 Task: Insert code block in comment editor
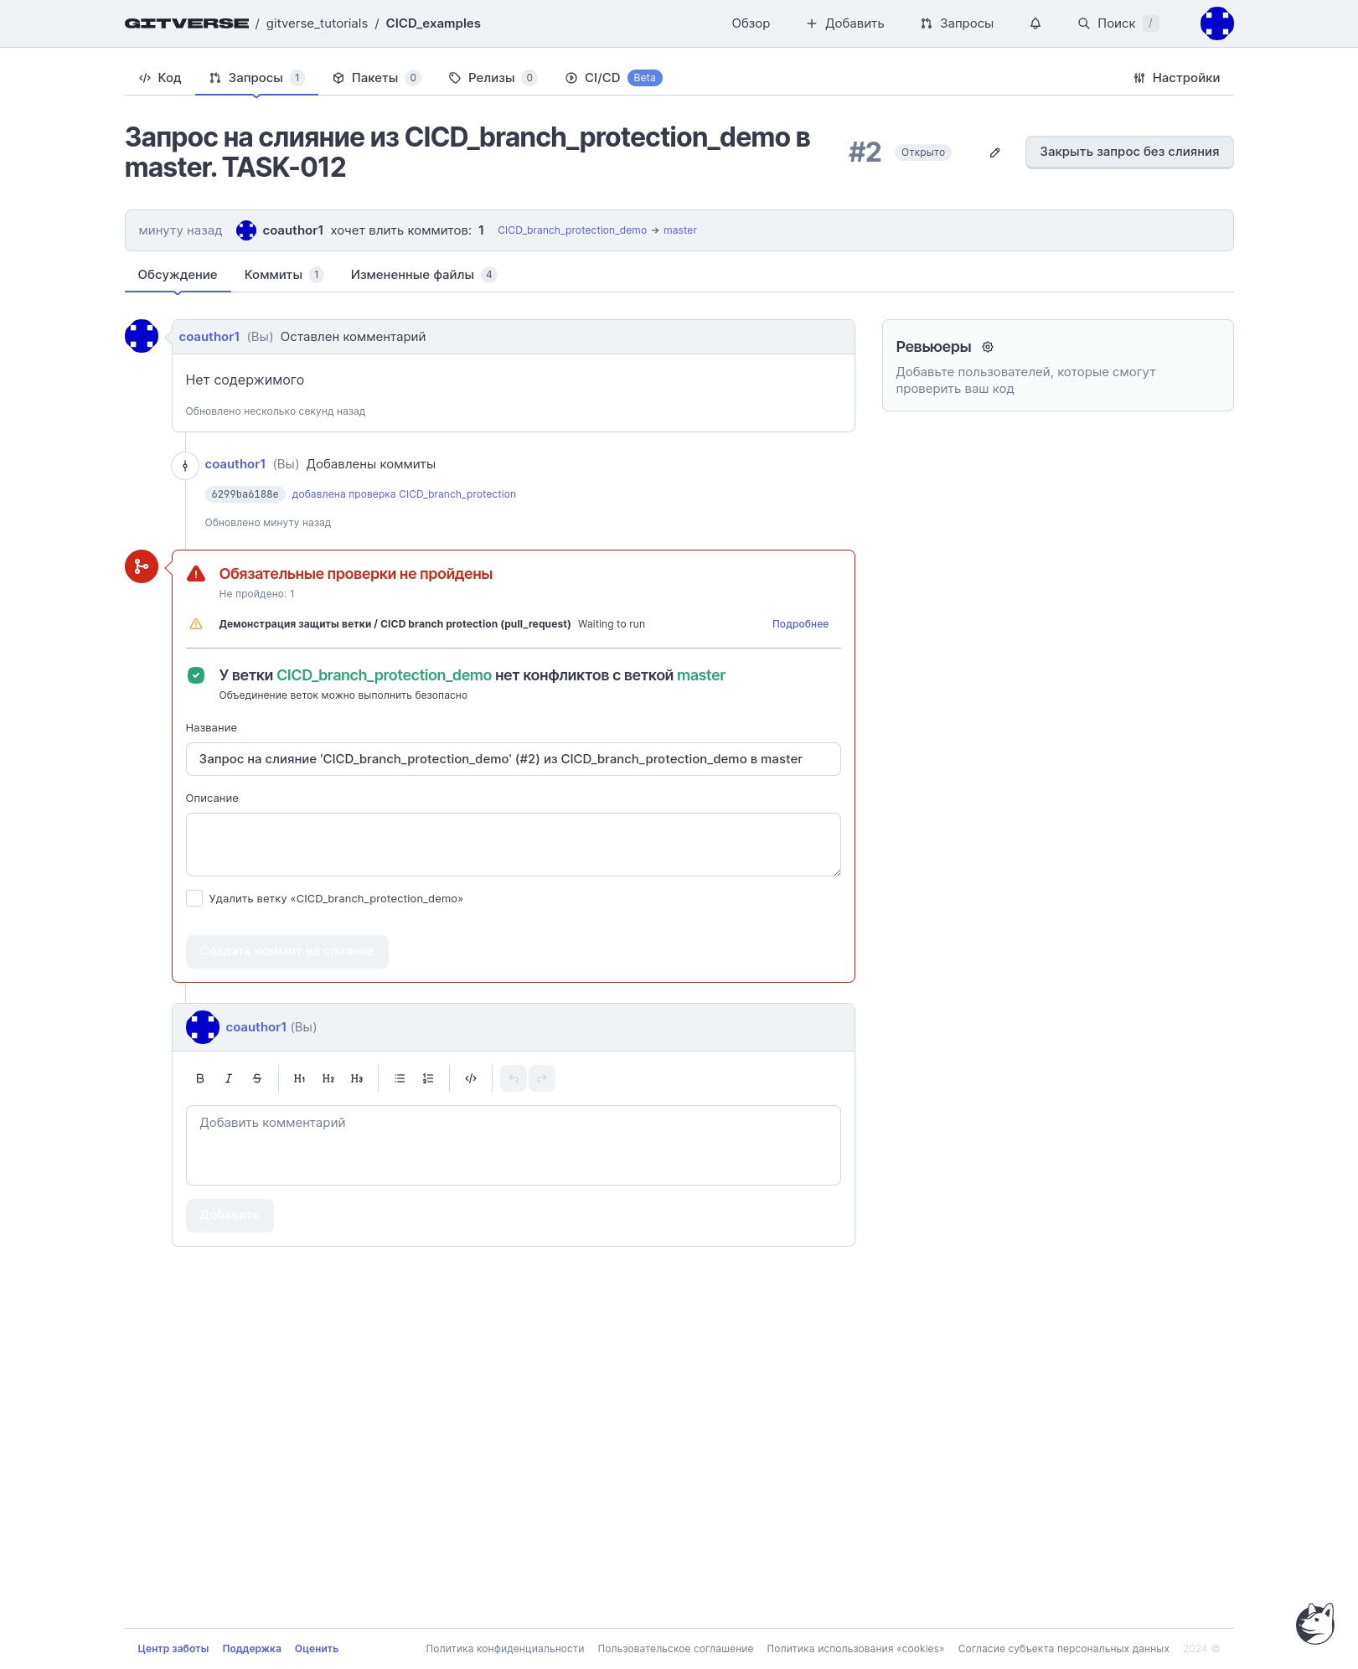coord(471,1078)
